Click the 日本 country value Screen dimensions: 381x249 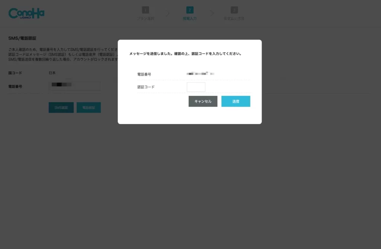pos(52,73)
